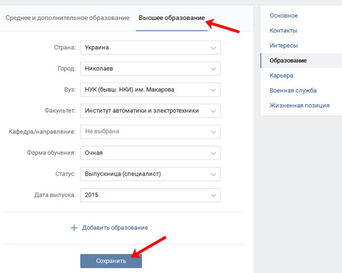Viewport: 342px width, 273px height.
Task: Open the Вуз dropdown list
Action: [150, 90]
